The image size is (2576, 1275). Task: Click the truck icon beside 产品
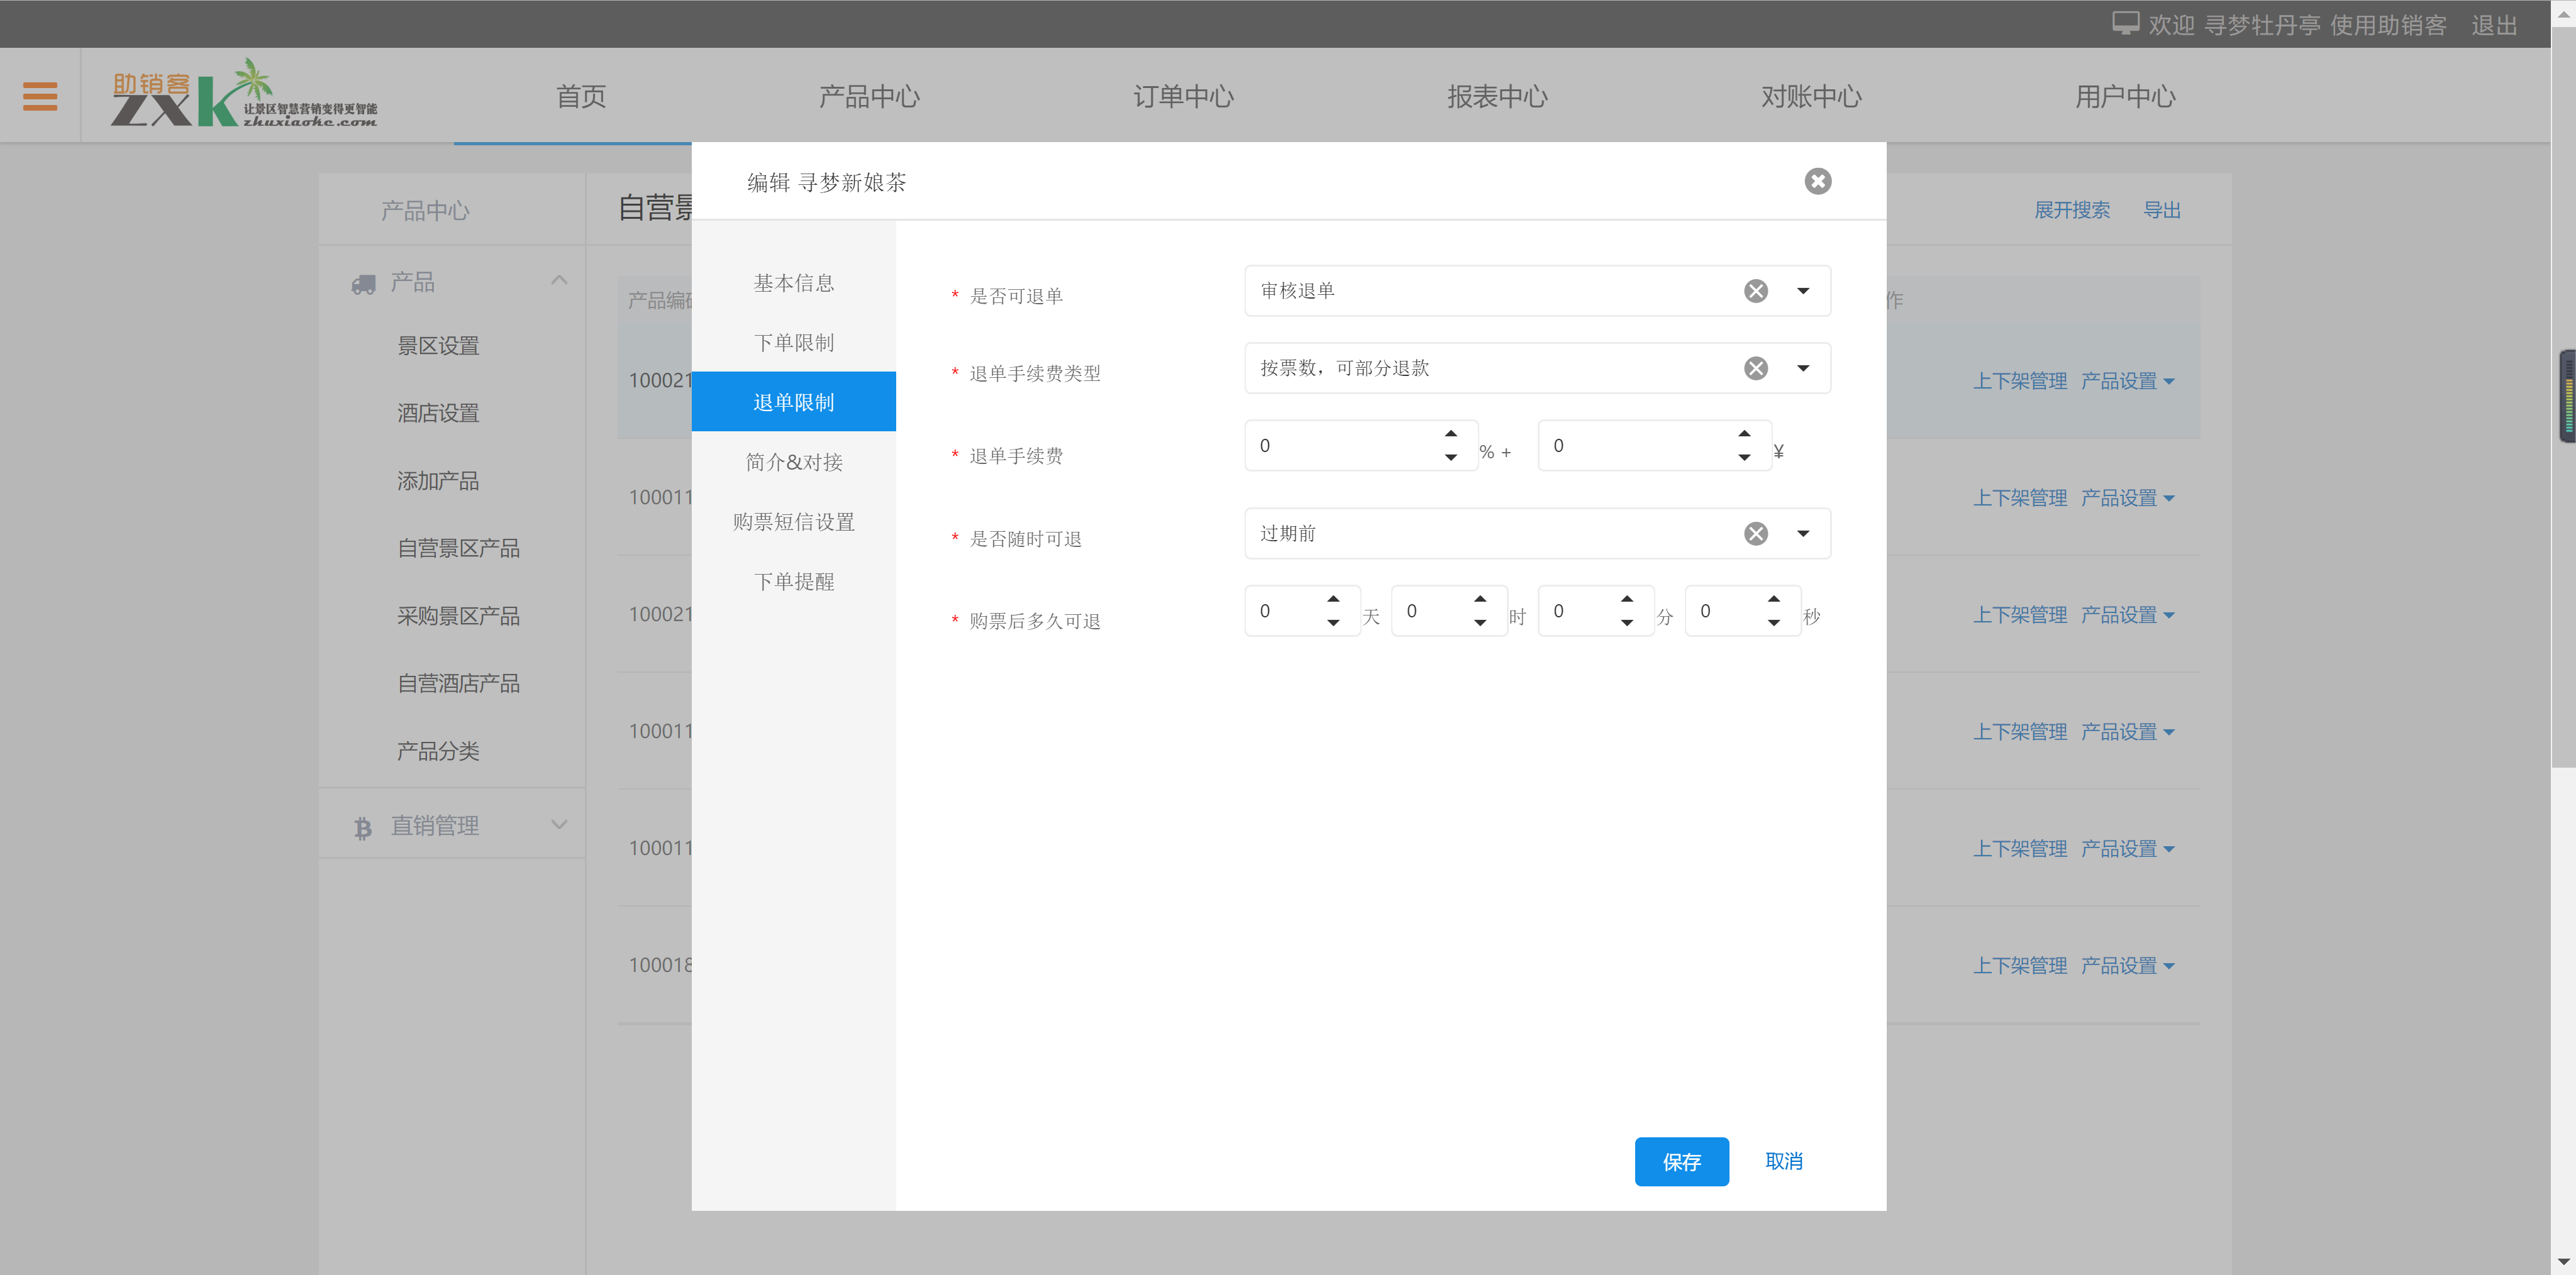(363, 284)
